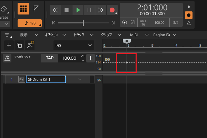Click the transport position slider handle
This screenshot has height=138, width=207.
click(83, 23)
